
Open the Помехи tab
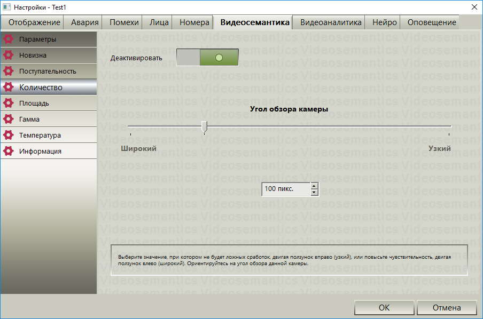coord(122,22)
